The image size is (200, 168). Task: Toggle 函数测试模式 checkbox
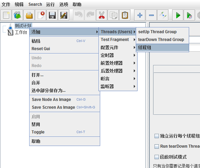(x=157, y=157)
